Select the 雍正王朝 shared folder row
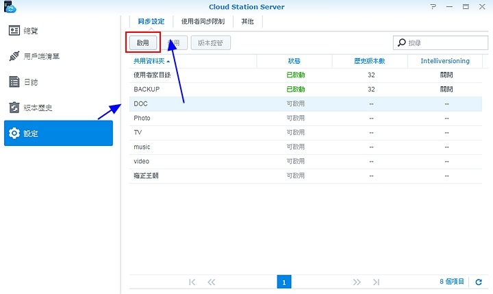Screen dimensions: 493x294 (305, 175)
